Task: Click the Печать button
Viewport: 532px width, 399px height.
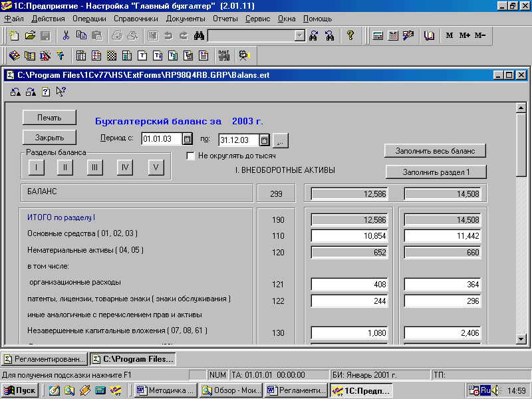Action: click(x=49, y=118)
